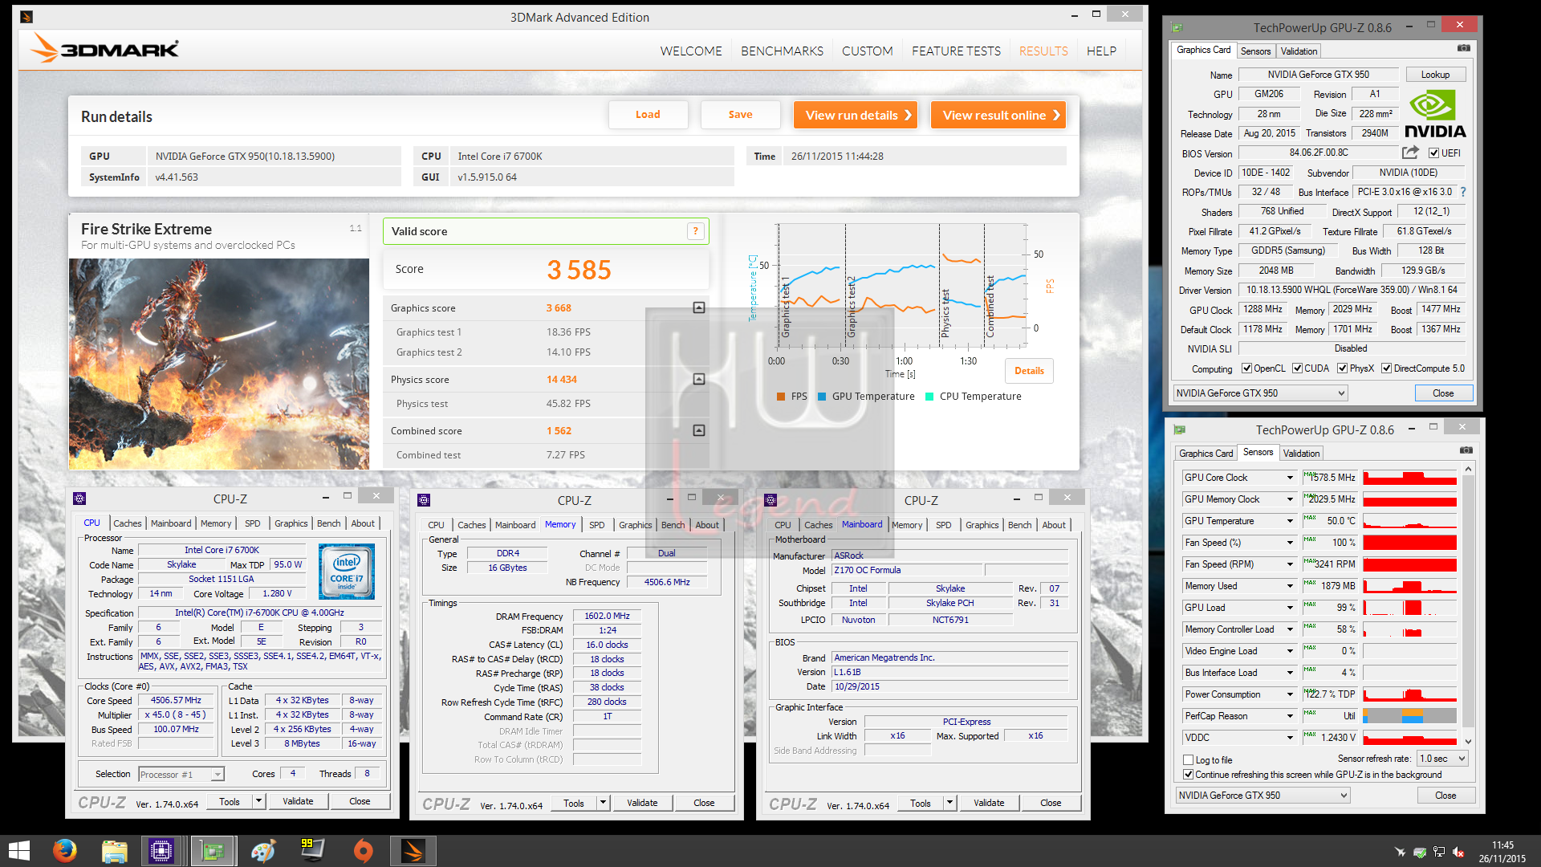Switch to GPU-Z taskbar icon
The width and height of the screenshot is (1541, 867).
213,851
